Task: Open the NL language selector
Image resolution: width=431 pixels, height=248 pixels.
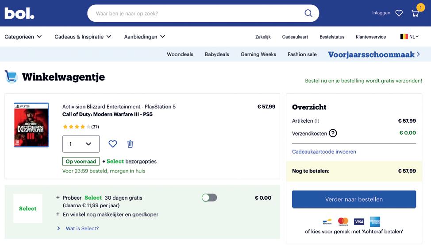Action: (x=409, y=37)
